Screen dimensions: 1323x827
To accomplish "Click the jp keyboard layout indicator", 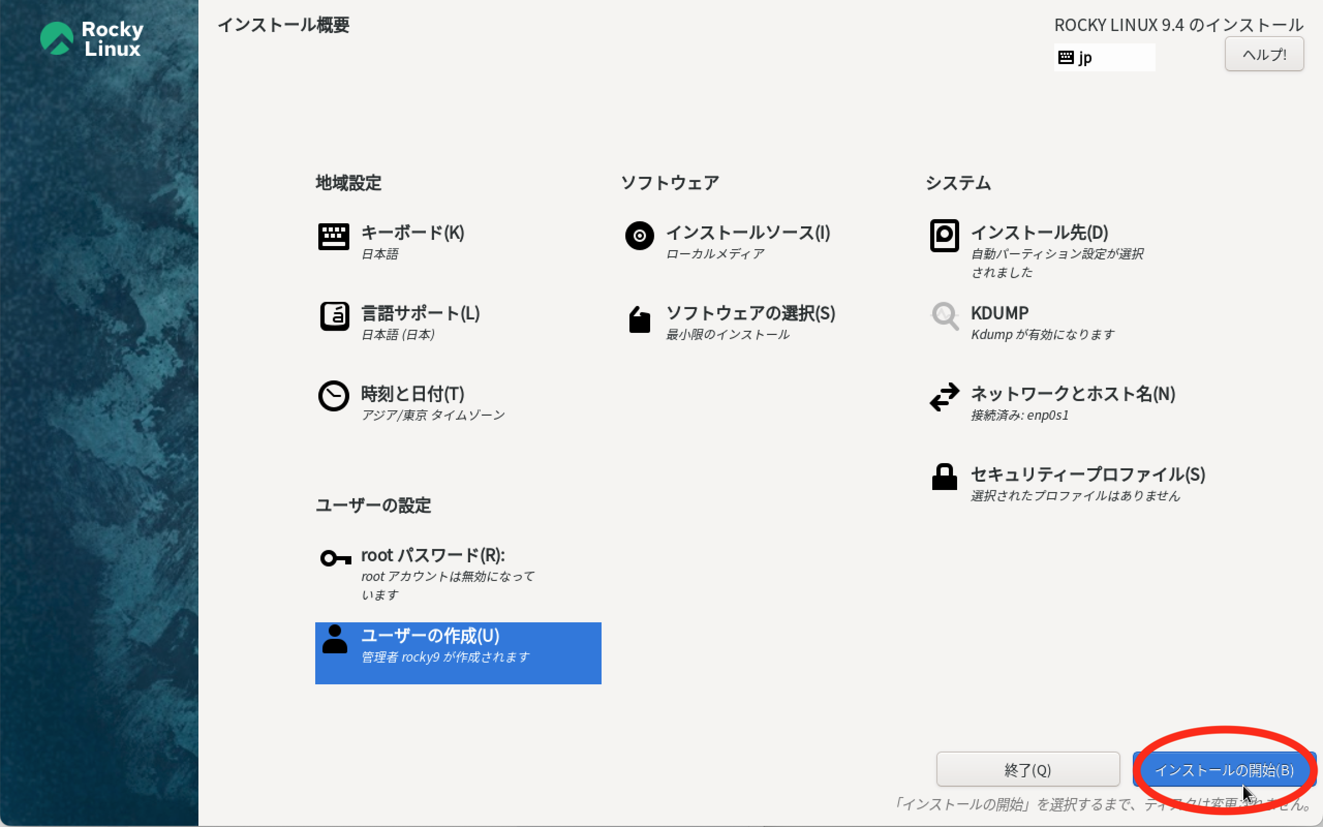I will click(x=1104, y=57).
